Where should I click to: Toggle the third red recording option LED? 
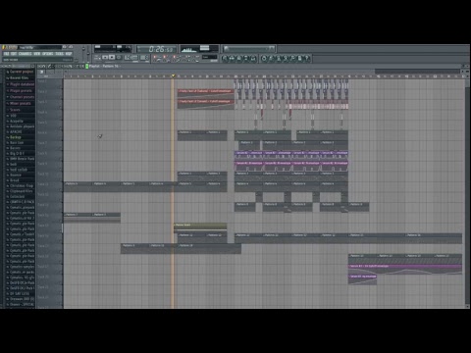coord(175,57)
